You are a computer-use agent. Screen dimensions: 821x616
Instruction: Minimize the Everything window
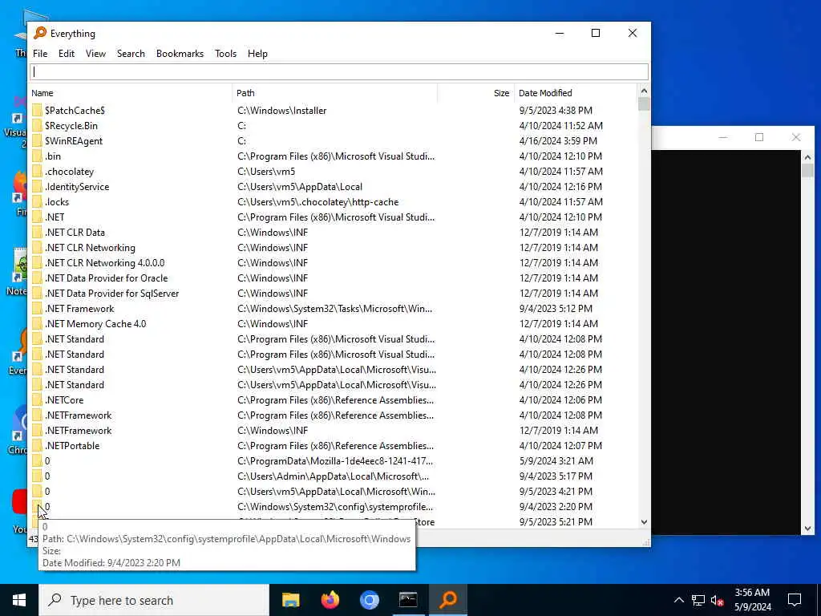click(x=559, y=33)
